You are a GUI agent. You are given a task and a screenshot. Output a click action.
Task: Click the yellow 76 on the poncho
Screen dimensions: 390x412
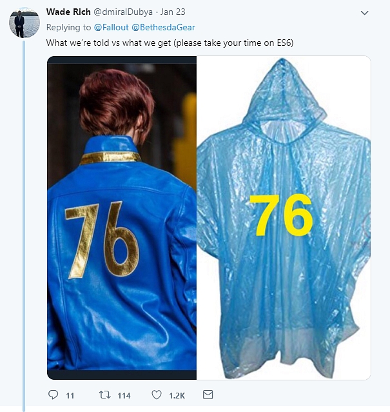point(281,215)
